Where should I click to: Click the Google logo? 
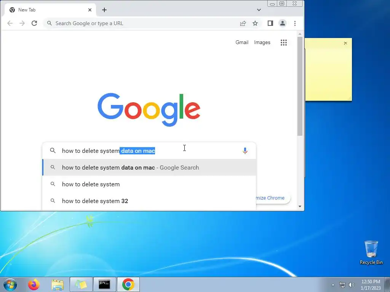click(149, 109)
